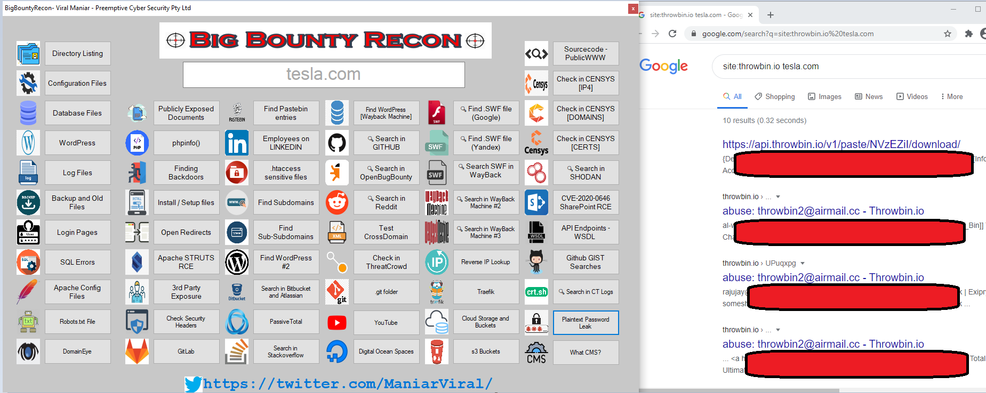Select the Videos search tab
This screenshot has width=986, height=393.
pyautogui.click(x=912, y=96)
